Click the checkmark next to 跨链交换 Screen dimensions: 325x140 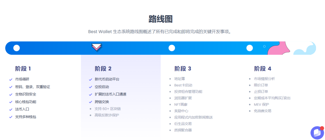point(91,102)
